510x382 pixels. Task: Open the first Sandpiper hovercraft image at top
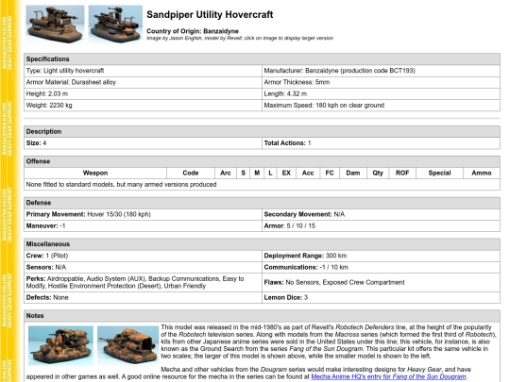[x=55, y=25]
